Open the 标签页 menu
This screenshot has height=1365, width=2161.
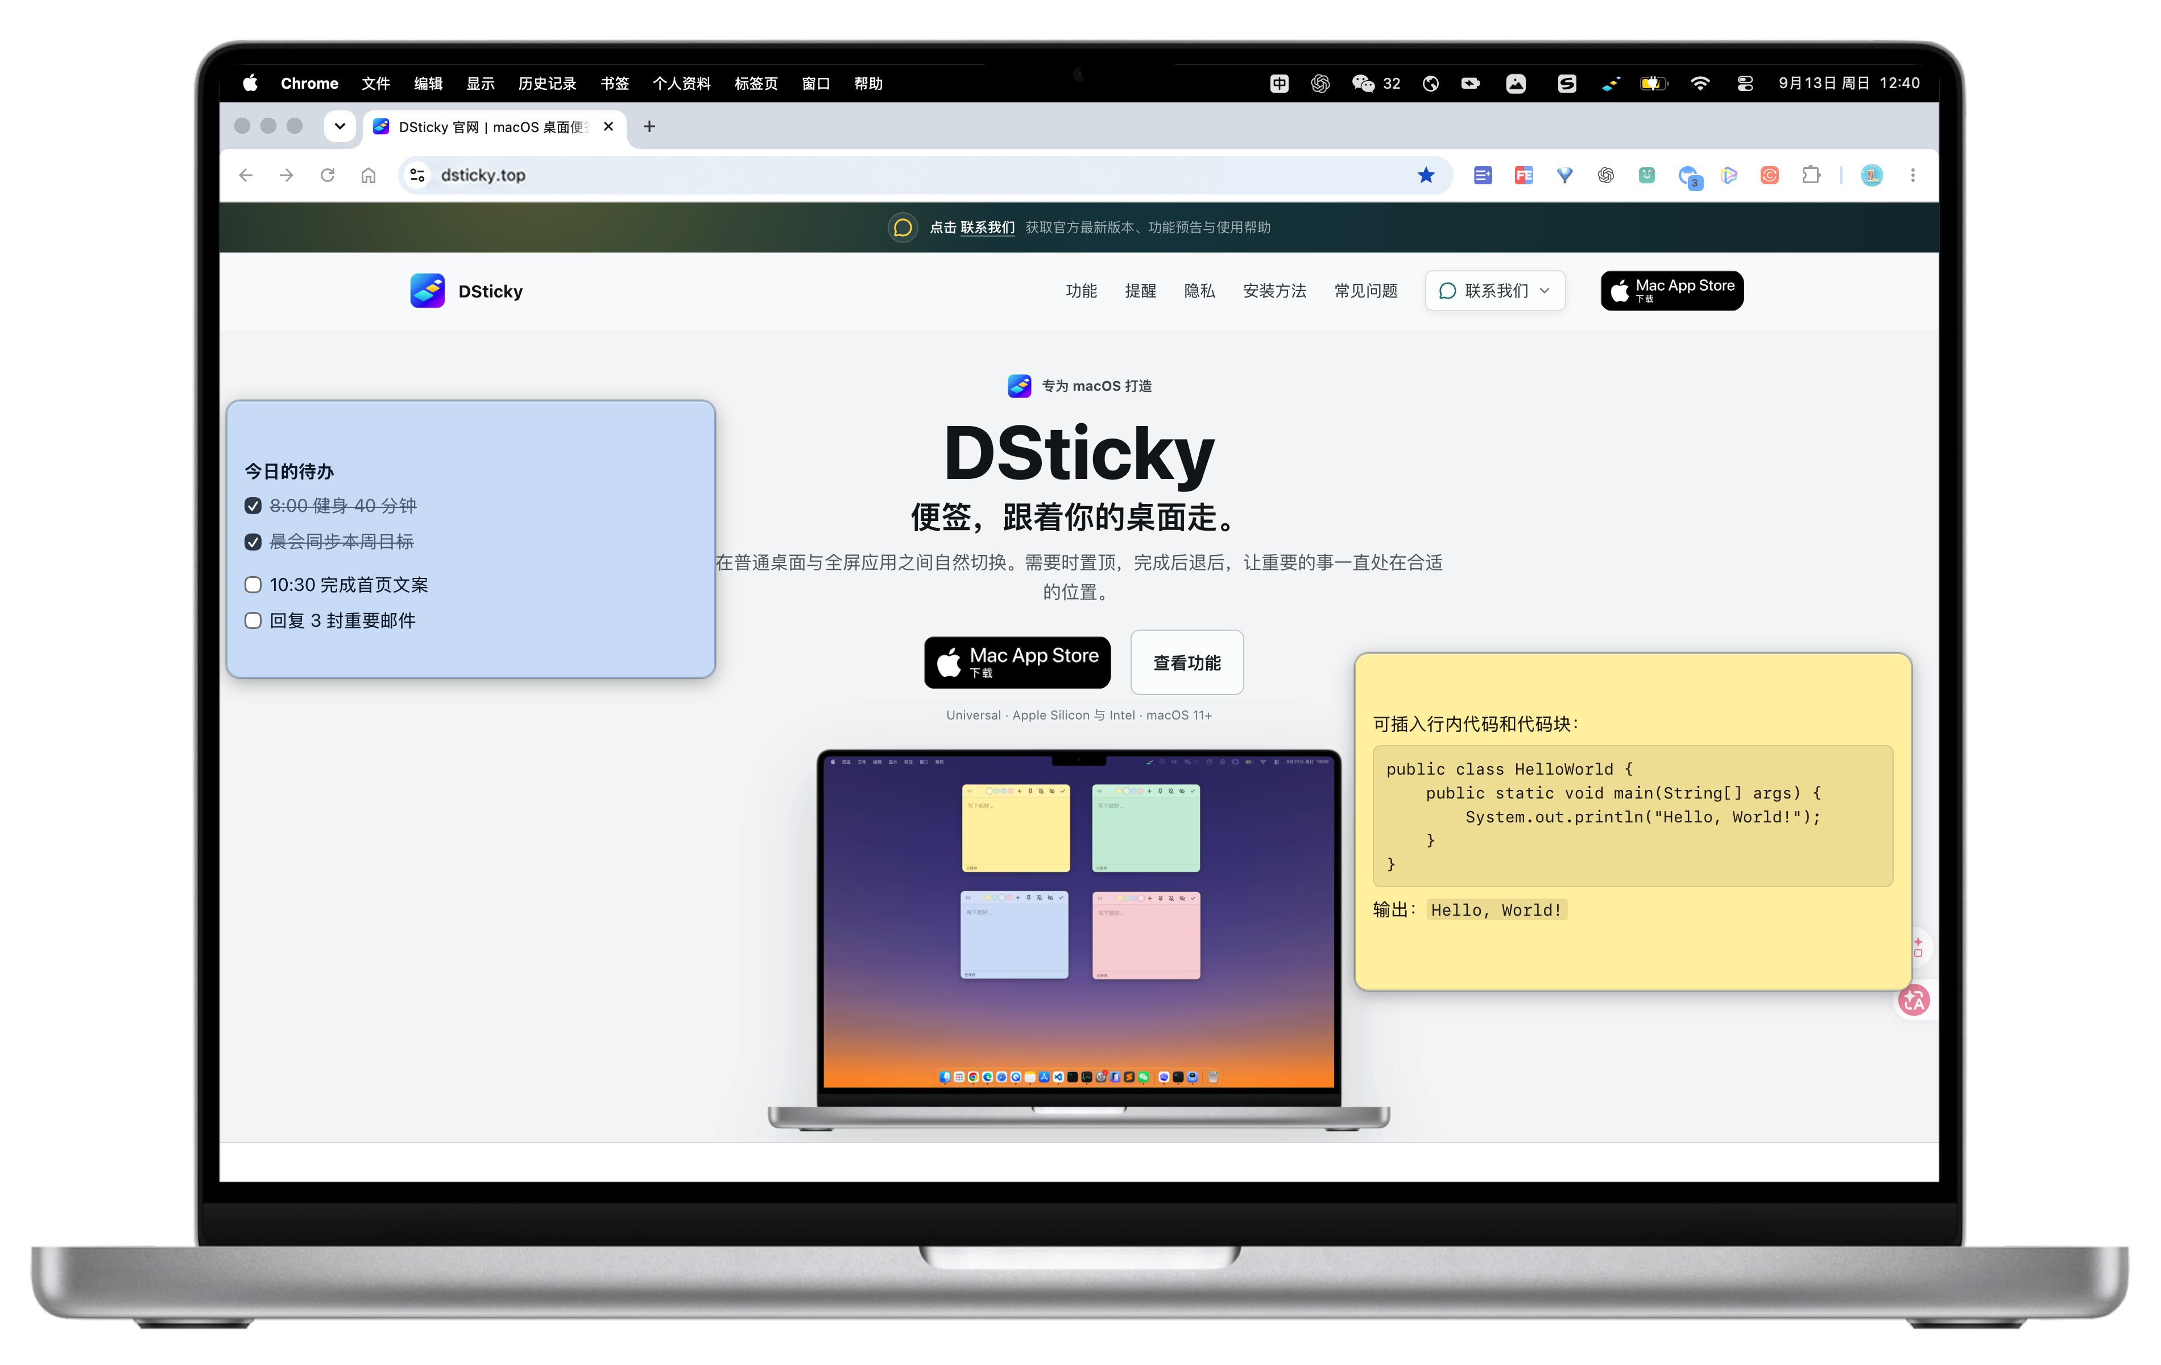[x=756, y=84]
